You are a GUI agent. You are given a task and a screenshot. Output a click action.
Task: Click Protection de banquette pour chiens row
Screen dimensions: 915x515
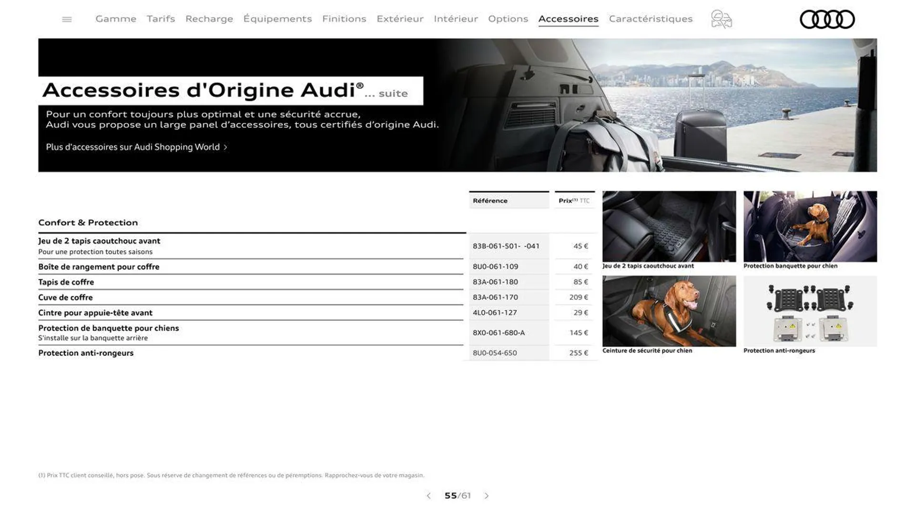tap(251, 333)
